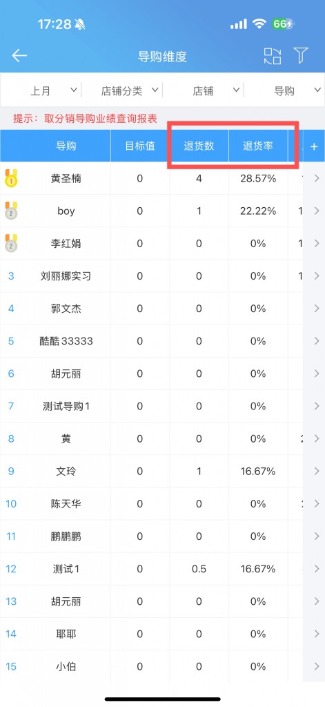Open row arrow for 文玲
This screenshot has width=325, height=707.
coord(317,471)
